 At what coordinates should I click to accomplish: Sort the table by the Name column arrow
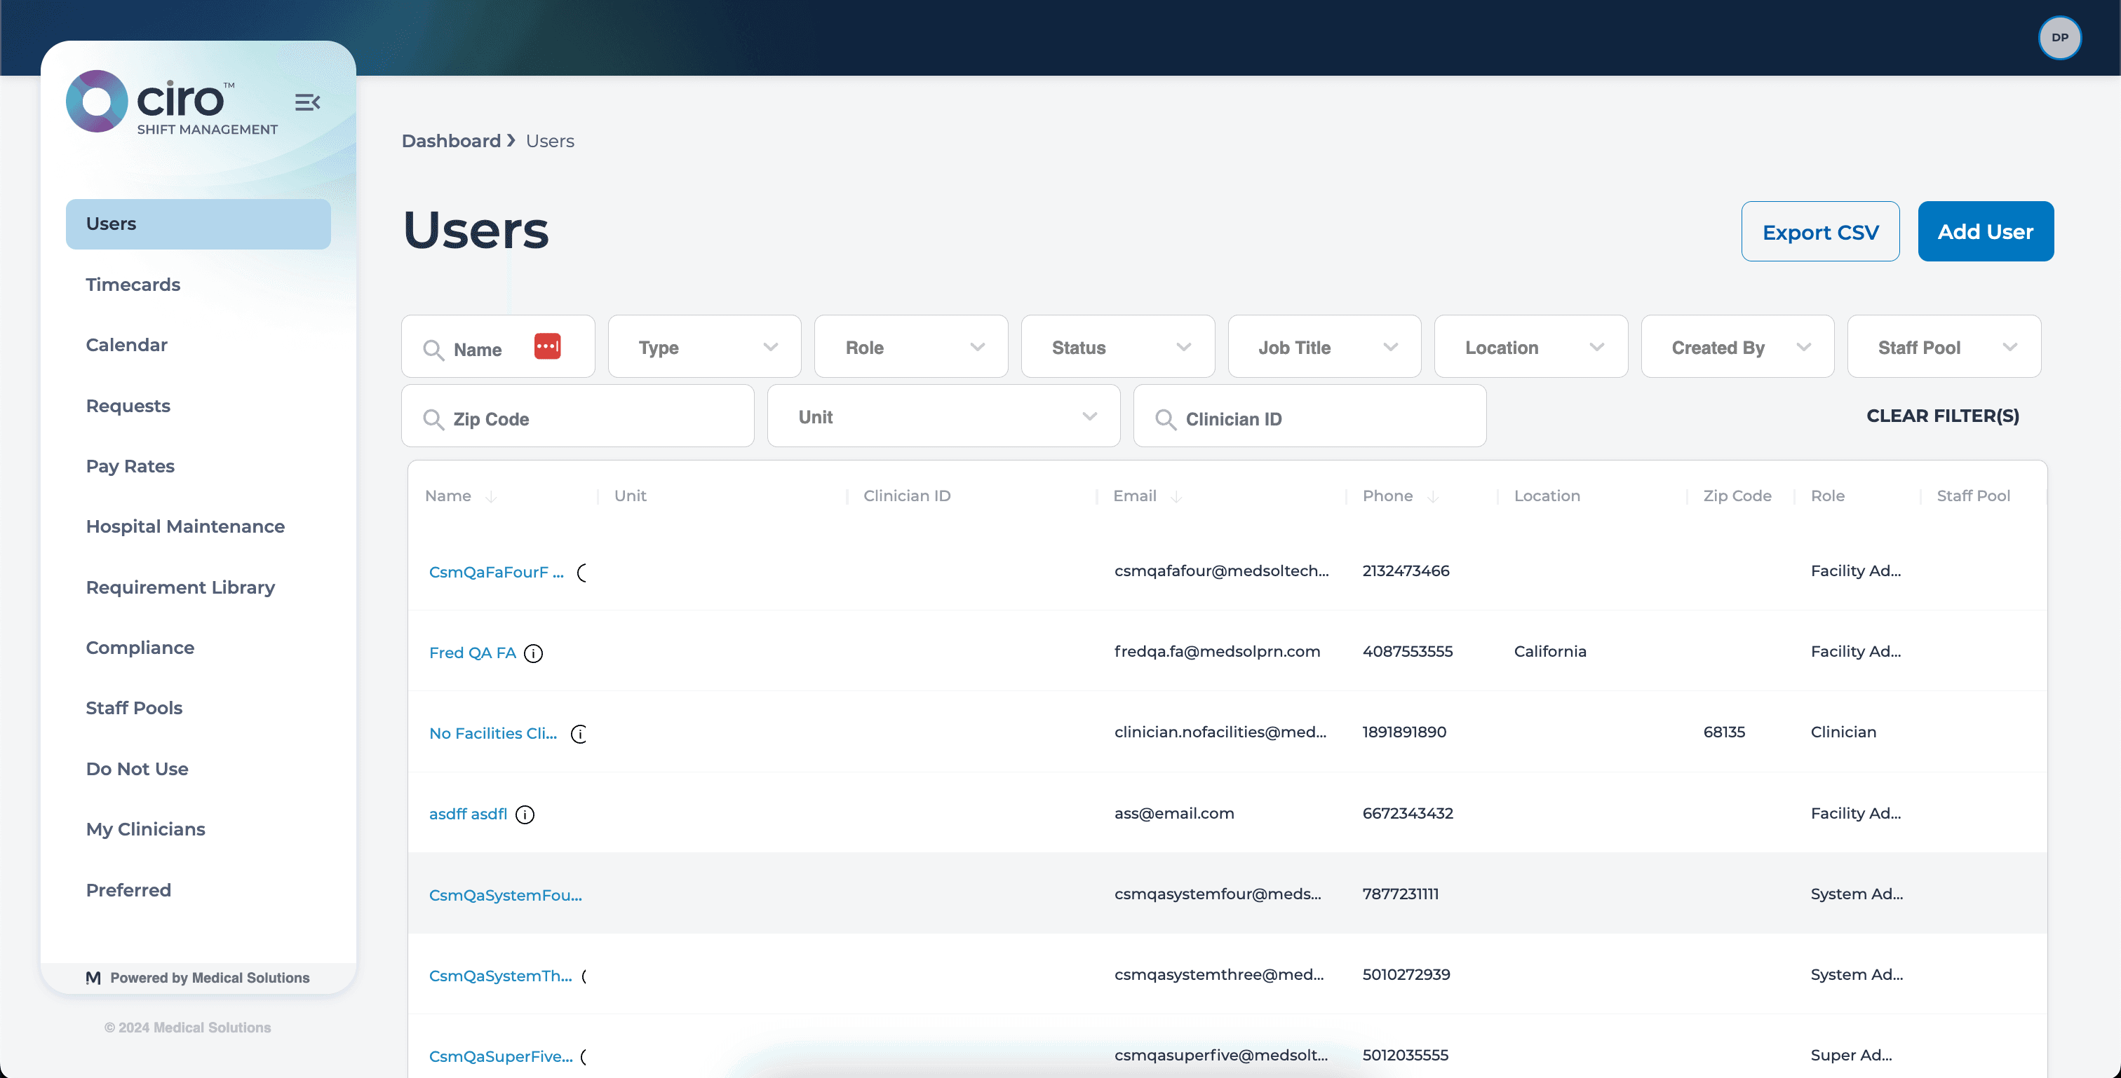492,496
